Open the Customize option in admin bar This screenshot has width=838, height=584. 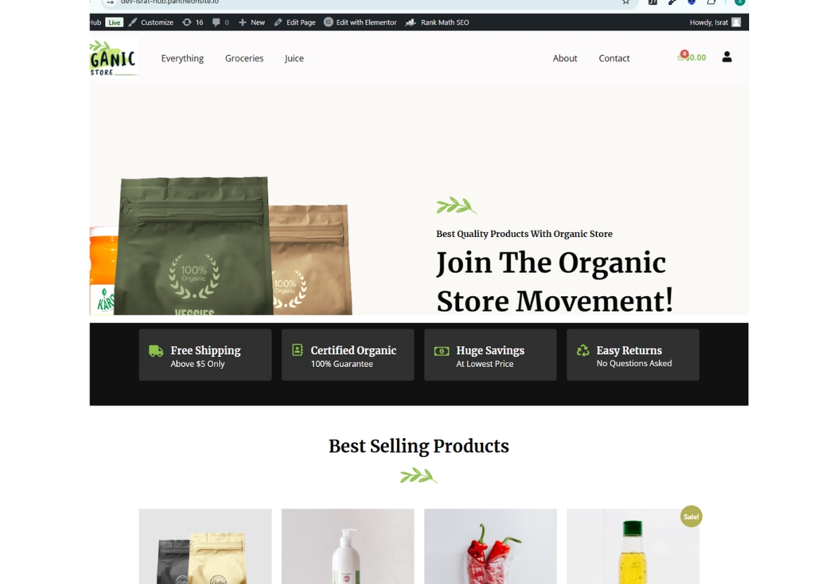(151, 23)
